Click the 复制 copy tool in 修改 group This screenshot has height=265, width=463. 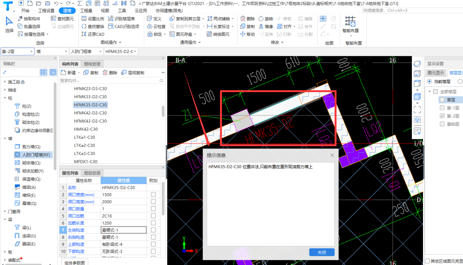click(x=248, y=26)
